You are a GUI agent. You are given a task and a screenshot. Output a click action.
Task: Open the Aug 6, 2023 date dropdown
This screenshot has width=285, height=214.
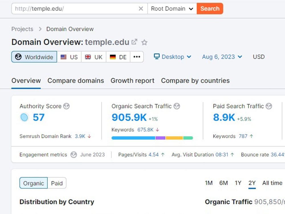click(222, 57)
